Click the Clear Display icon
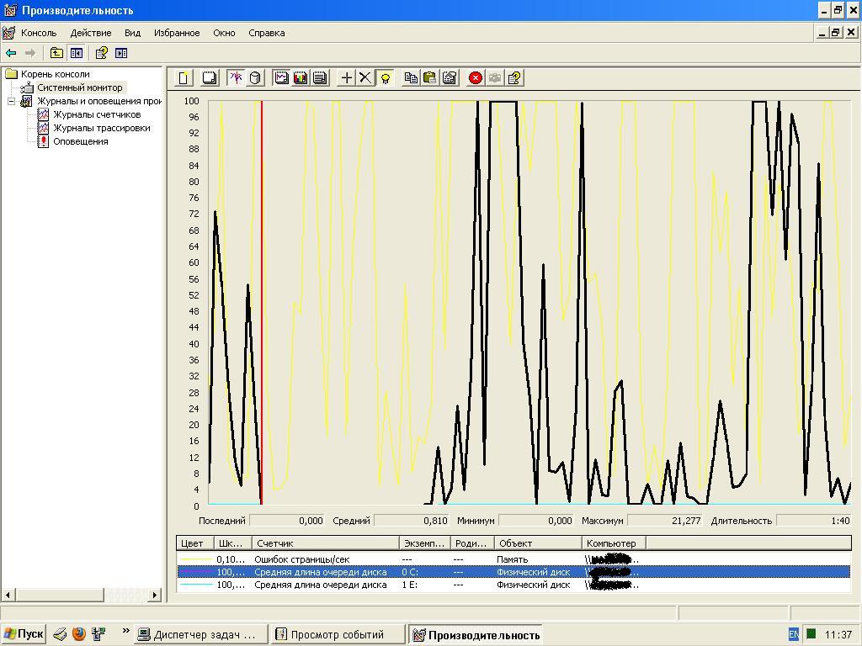The width and height of the screenshot is (862, 646). (x=210, y=78)
